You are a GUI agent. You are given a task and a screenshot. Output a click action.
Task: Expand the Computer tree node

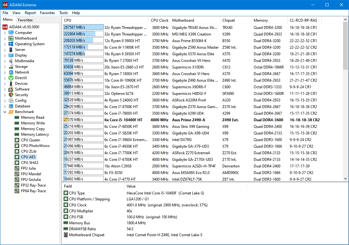5,33
